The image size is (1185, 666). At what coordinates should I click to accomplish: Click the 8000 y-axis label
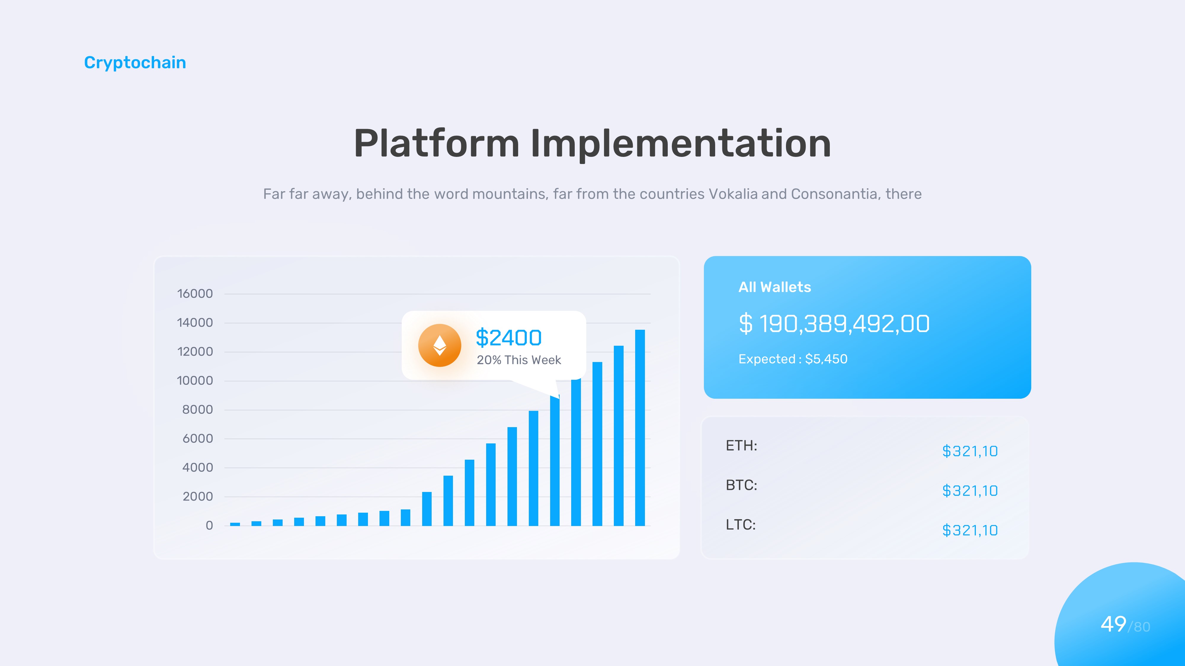coord(197,410)
